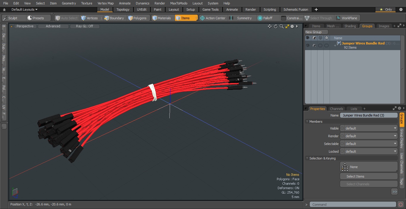The image size is (406, 209).
Task: Toggle render camera for Jumper Wires Bundle Red
Action: pyautogui.click(x=314, y=45)
